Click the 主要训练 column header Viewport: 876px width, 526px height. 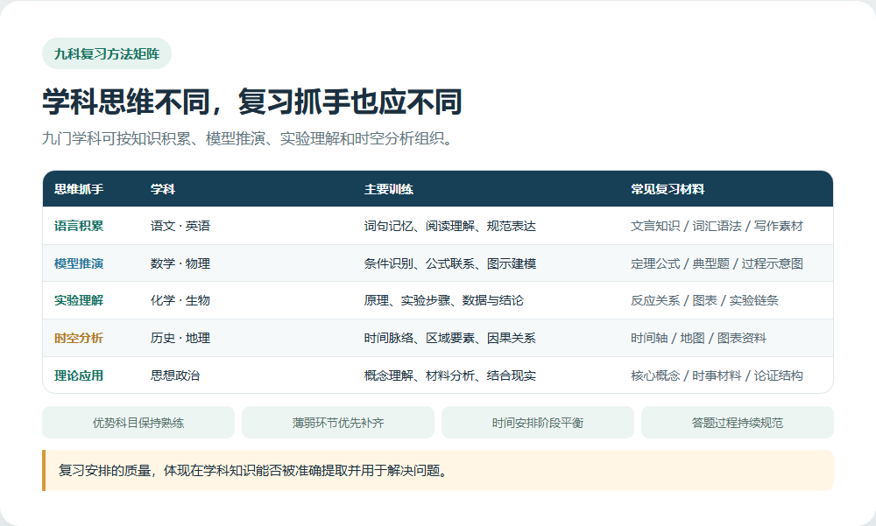coord(389,189)
